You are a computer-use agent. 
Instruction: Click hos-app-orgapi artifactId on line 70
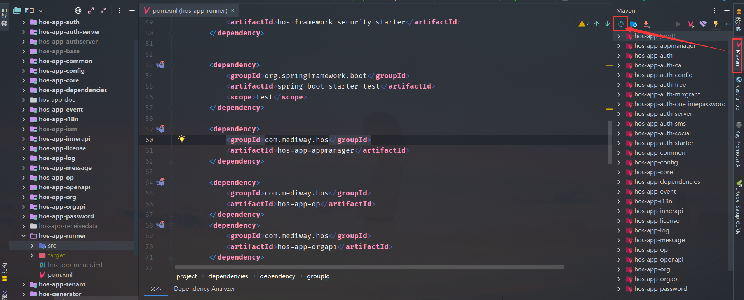307,247
